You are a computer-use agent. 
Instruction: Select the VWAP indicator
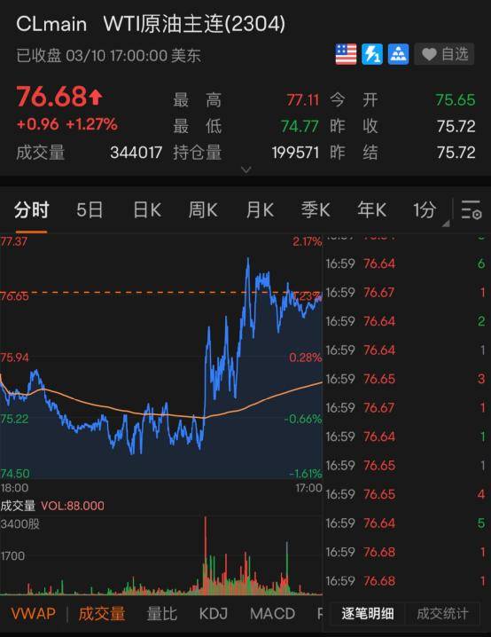click(x=34, y=613)
